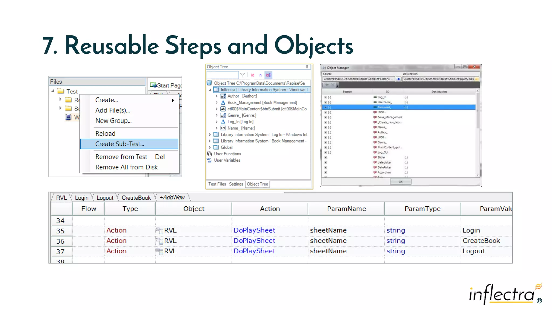Viewport: 552px width, 310px height.
Task: Choose Remove All from Disk in context menu
Action: pyautogui.click(x=129, y=167)
